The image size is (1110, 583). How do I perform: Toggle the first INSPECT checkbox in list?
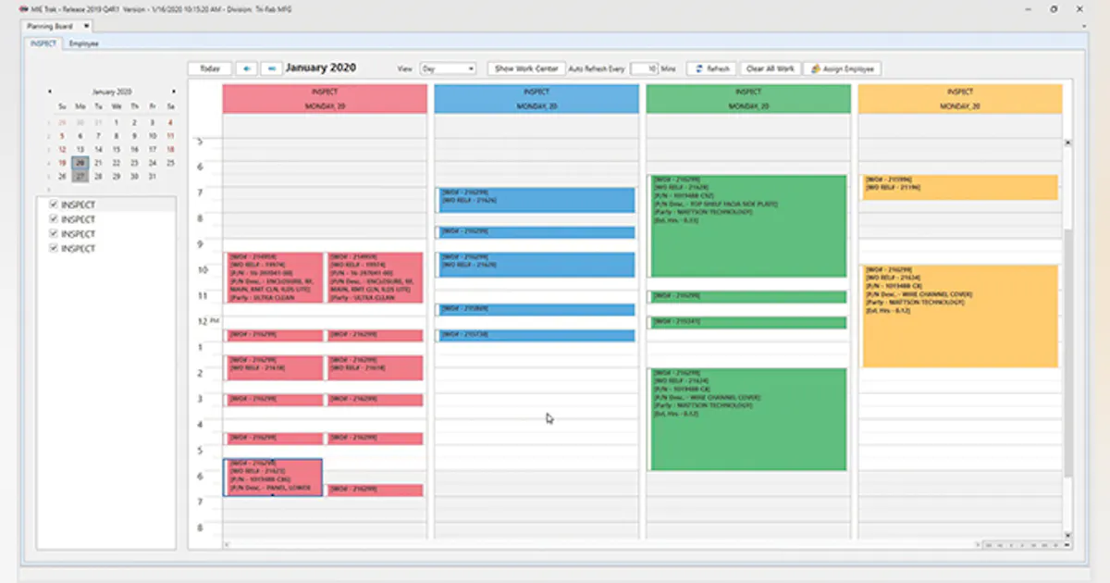(54, 205)
